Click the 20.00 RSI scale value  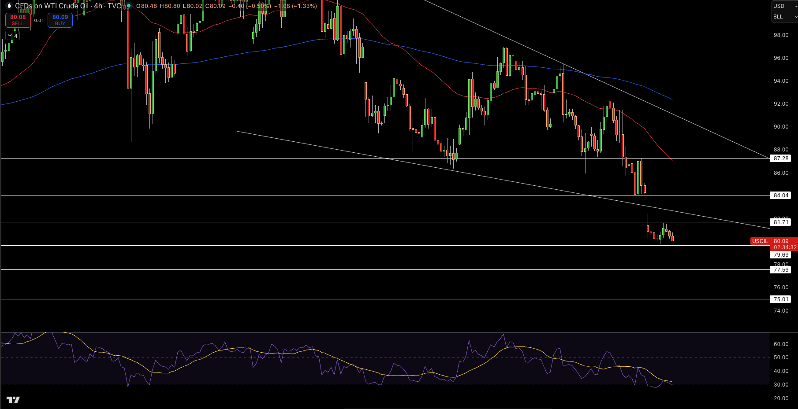(x=781, y=398)
